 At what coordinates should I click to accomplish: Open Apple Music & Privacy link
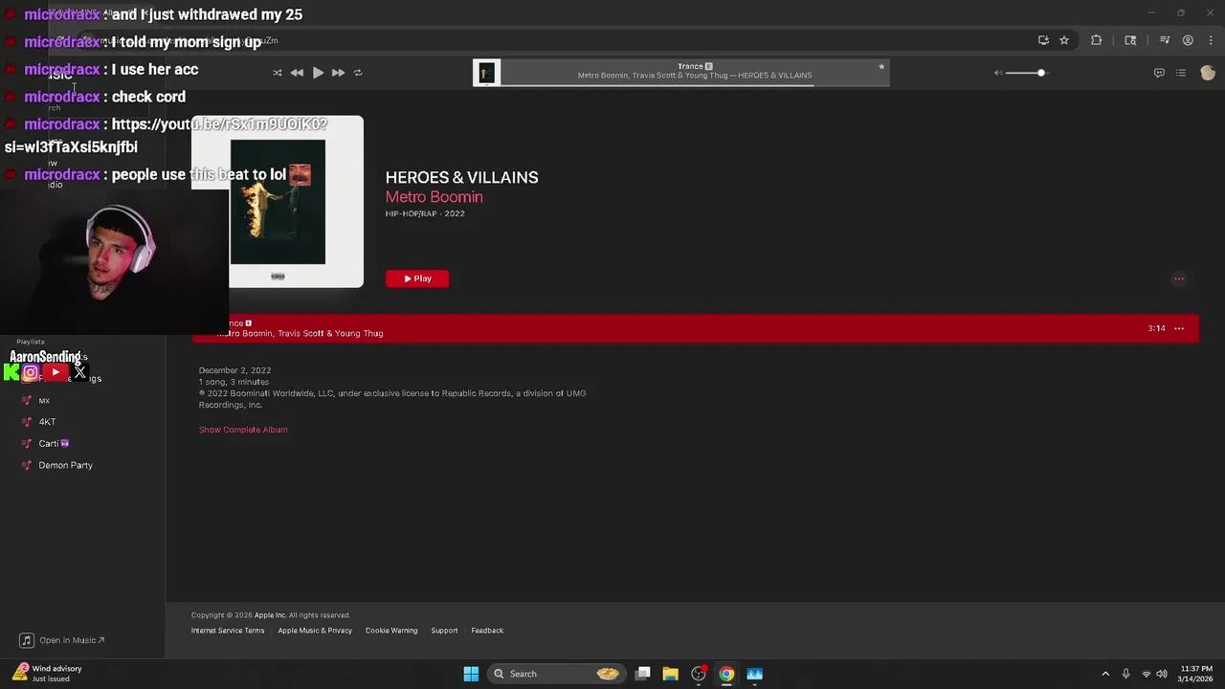(x=315, y=631)
